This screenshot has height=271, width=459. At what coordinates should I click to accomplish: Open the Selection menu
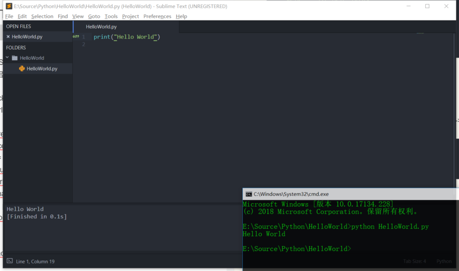coord(42,16)
